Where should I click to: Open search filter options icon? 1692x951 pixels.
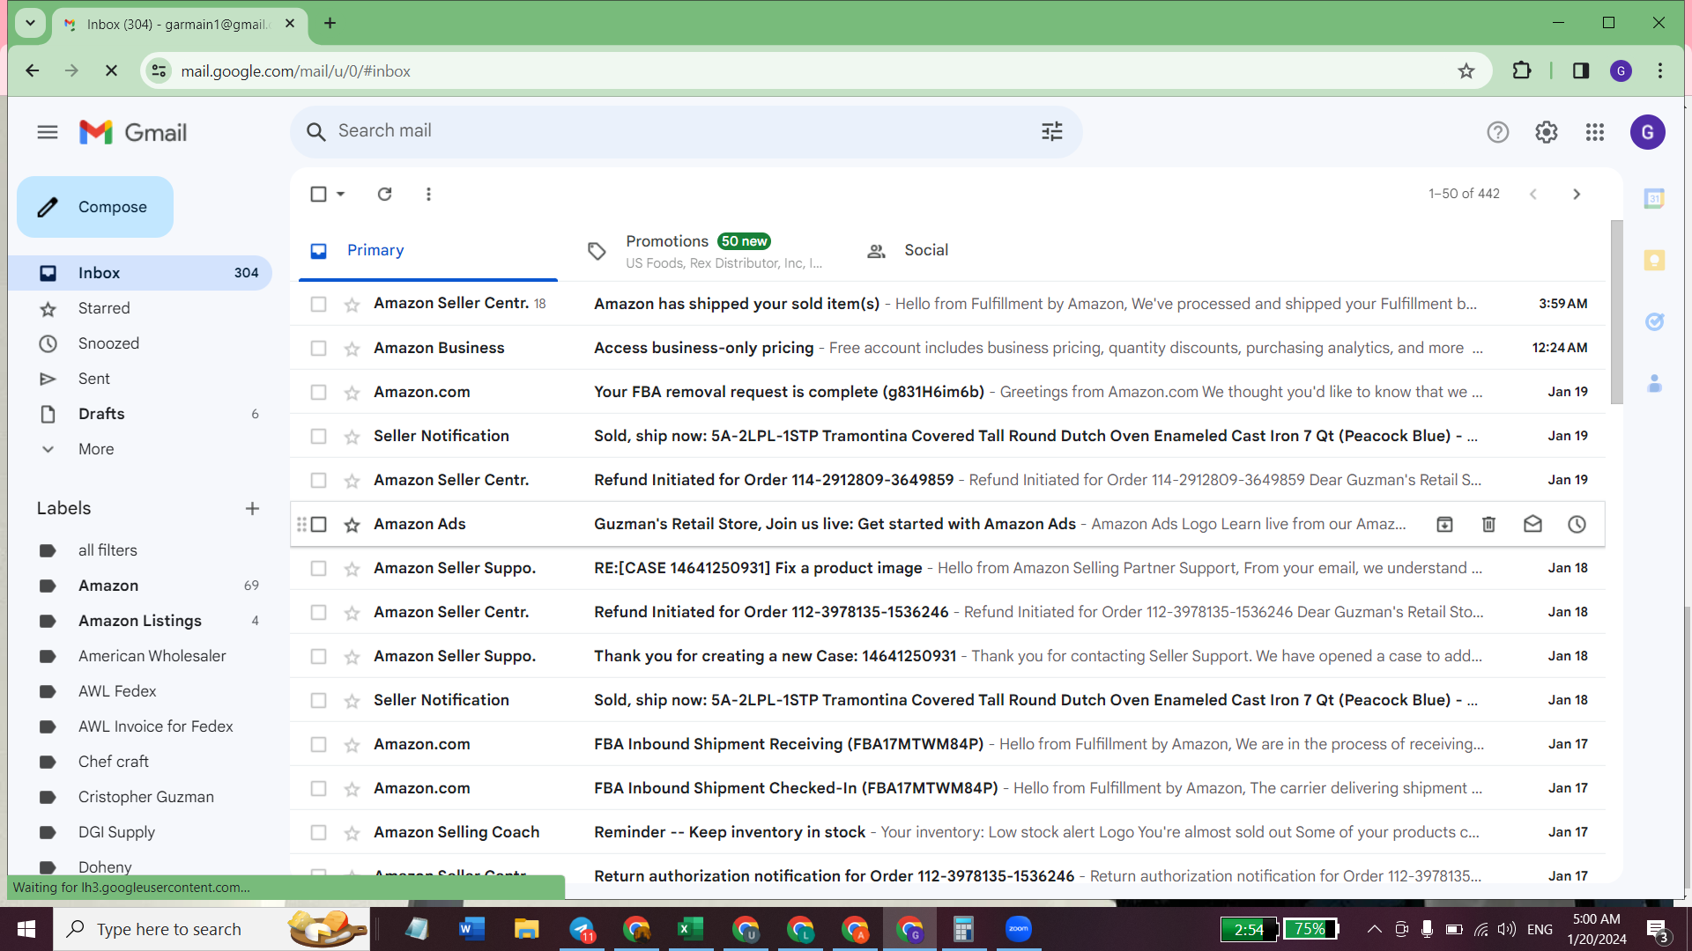click(1052, 131)
